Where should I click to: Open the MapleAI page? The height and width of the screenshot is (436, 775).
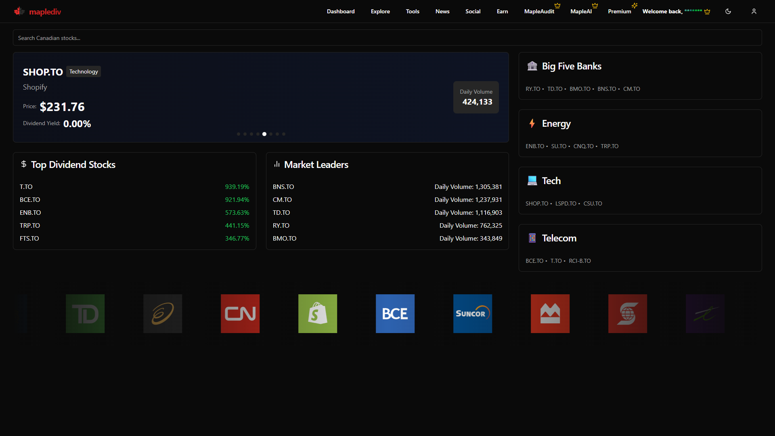(x=581, y=11)
